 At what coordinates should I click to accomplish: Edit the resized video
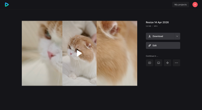coord(163,46)
